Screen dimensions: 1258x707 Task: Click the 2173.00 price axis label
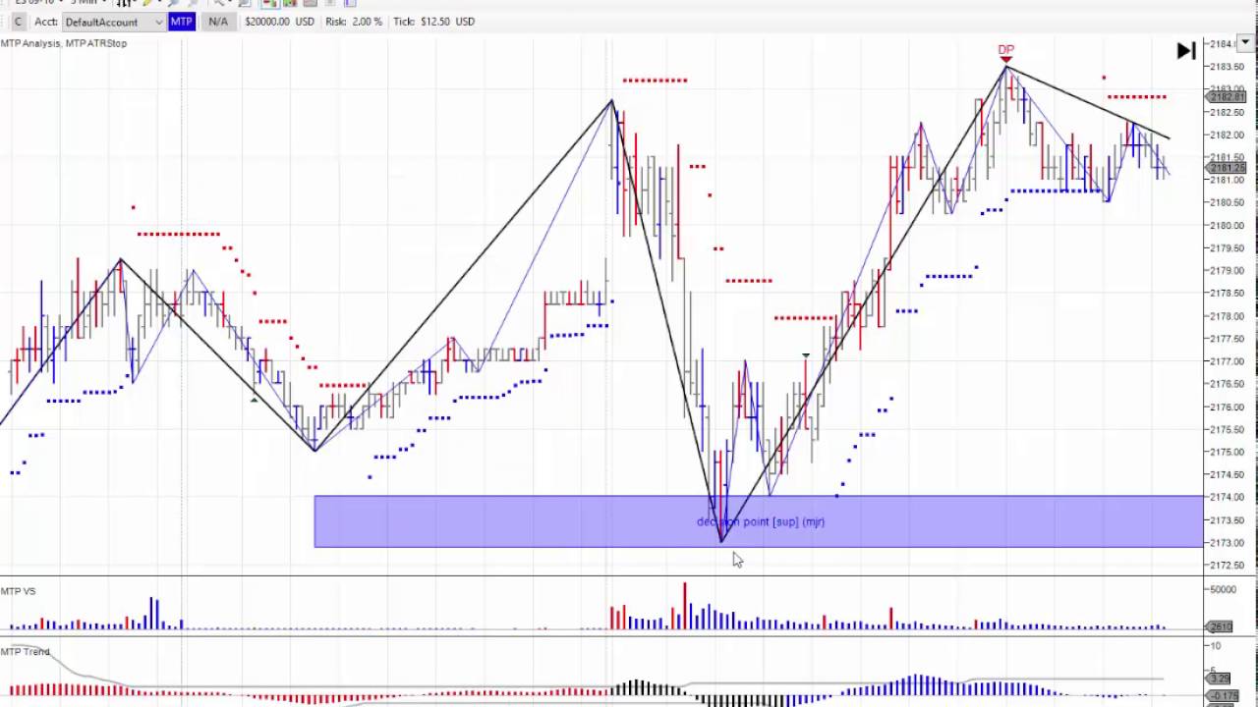tap(1229, 543)
